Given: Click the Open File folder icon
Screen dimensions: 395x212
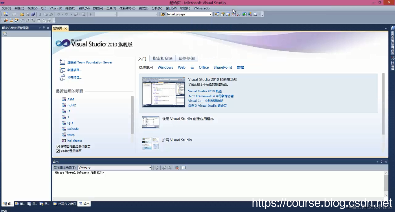Looking at the screenshot, I should pos(22,14).
